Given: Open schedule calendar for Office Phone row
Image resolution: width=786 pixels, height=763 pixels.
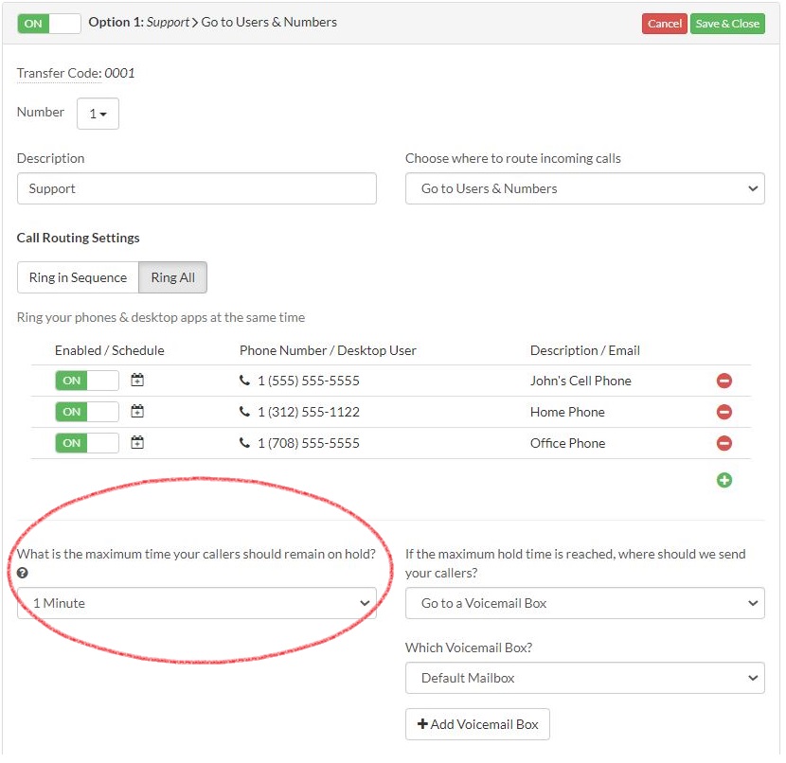Looking at the screenshot, I should click(x=137, y=443).
